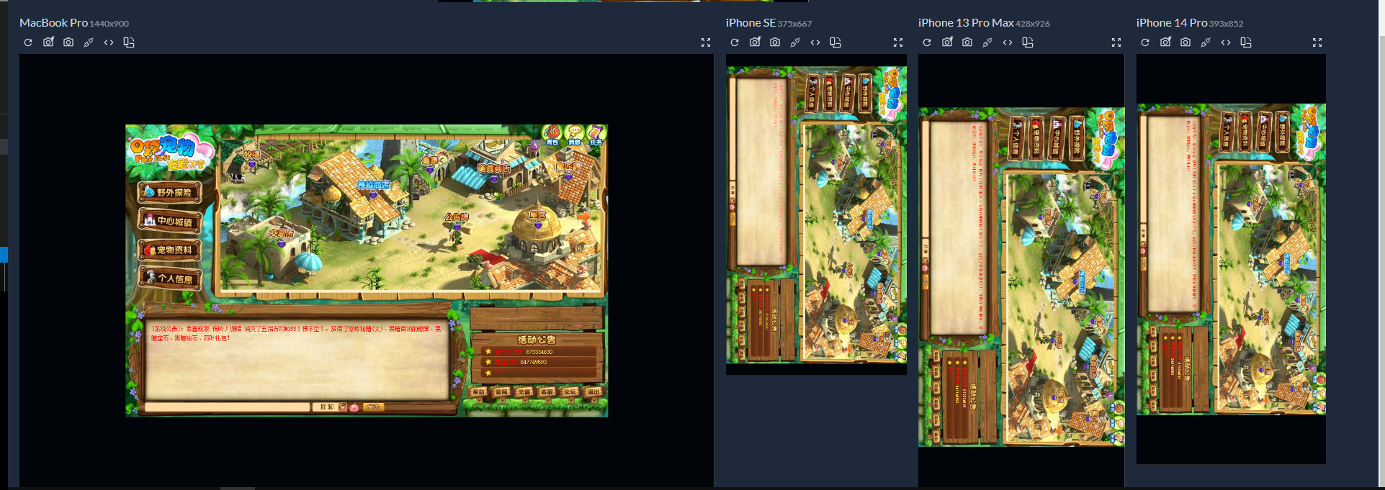Take quick screenshot of iPhone SE preview
Image resolution: width=1385 pixels, height=490 pixels.
click(775, 42)
